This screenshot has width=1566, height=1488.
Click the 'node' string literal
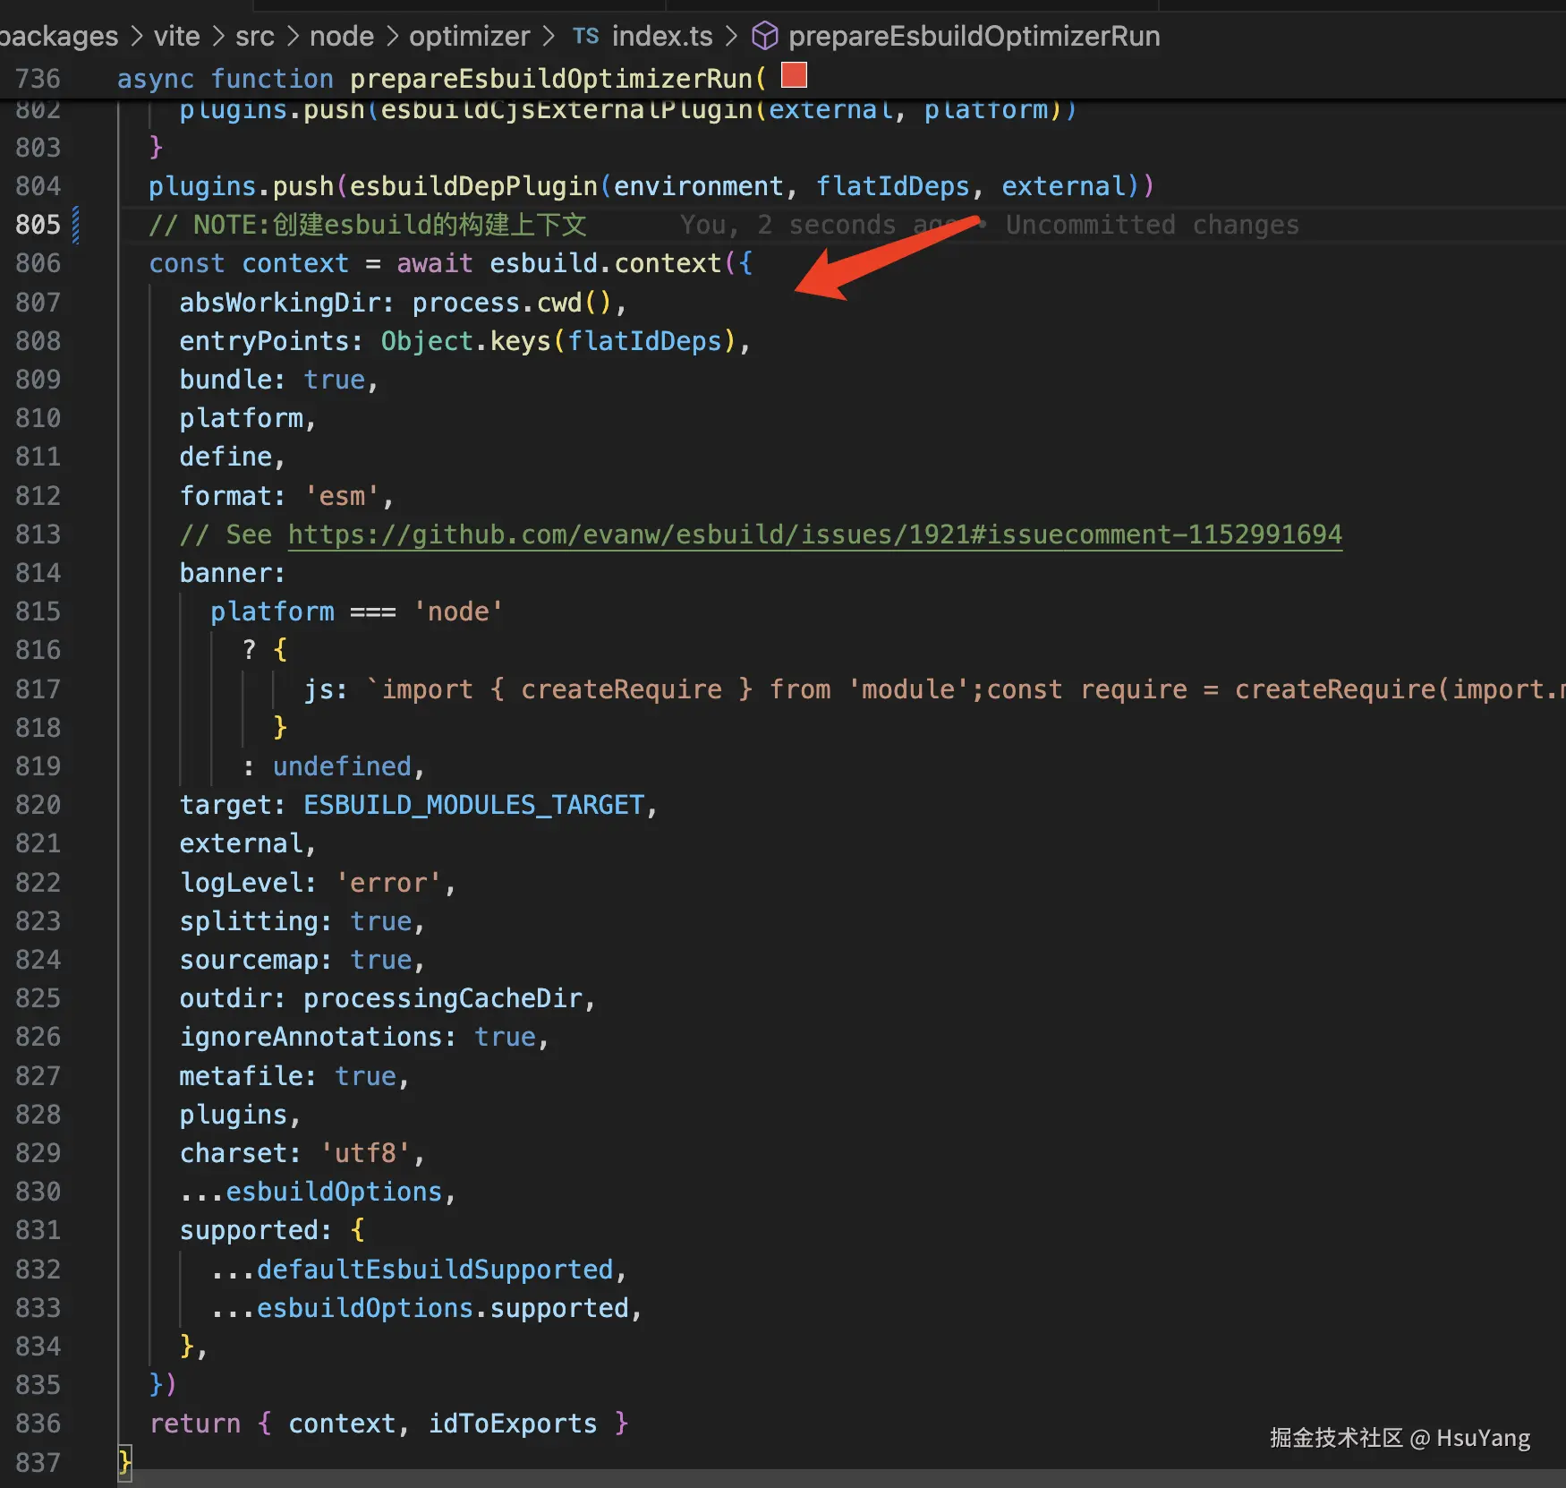click(458, 611)
